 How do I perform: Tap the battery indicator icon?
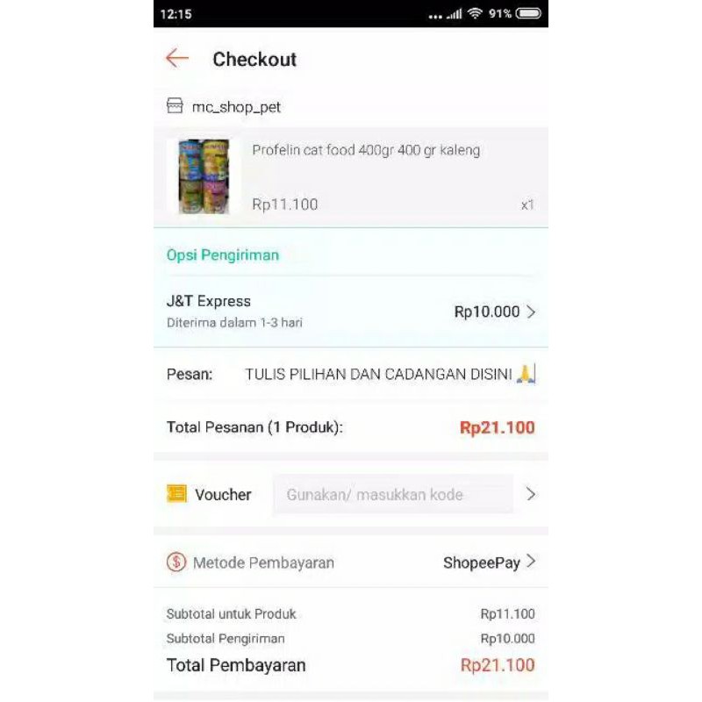[x=528, y=13]
